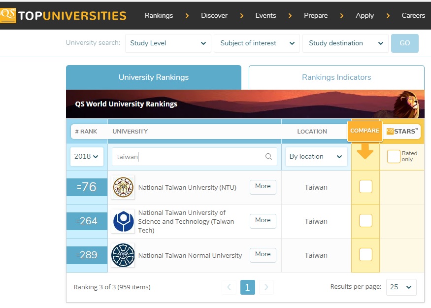Open the 2018 year dropdown
This screenshot has height=308, width=431.
coord(87,157)
